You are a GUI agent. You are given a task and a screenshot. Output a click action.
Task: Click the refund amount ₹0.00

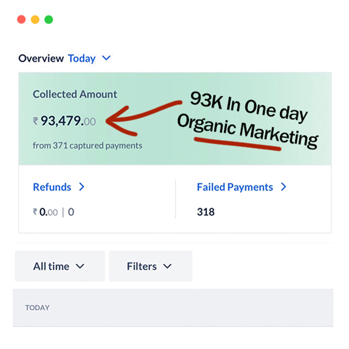[x=45, y=212]
